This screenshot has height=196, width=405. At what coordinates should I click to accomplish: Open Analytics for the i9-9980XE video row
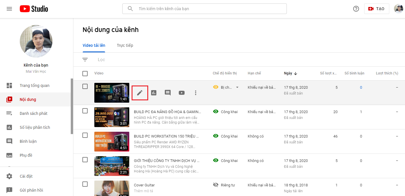154,92
